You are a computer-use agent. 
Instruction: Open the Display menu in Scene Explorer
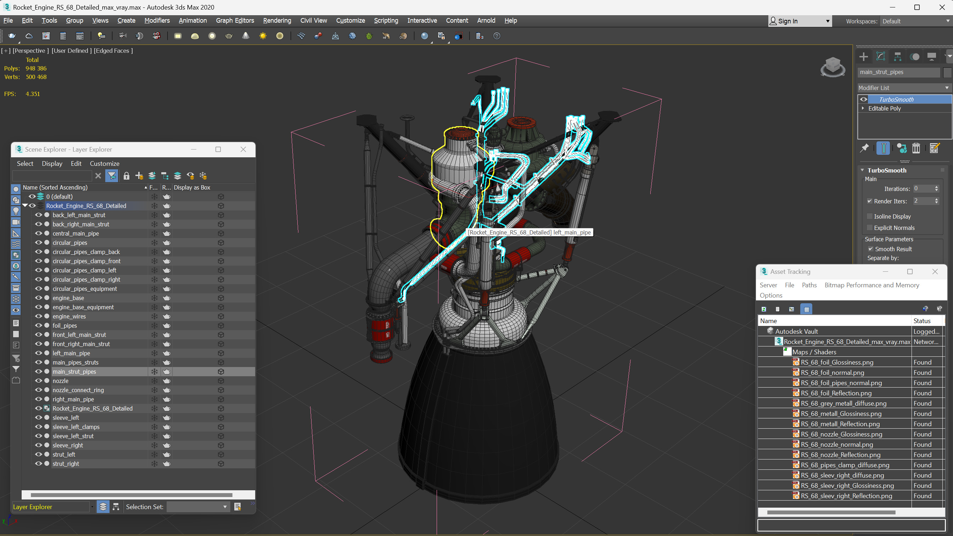(52, 164)
